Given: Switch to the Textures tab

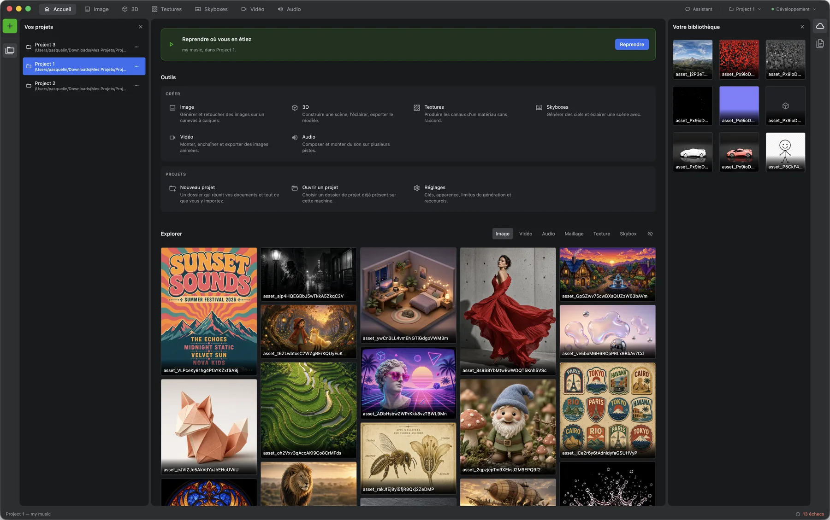Looking at the screenshot, I should [x=166, y=9].
